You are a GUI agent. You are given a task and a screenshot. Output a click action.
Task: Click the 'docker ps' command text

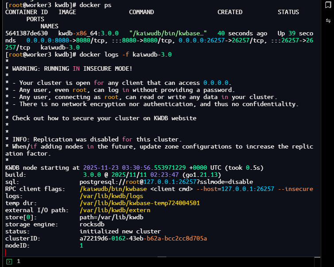click(95, 5)
